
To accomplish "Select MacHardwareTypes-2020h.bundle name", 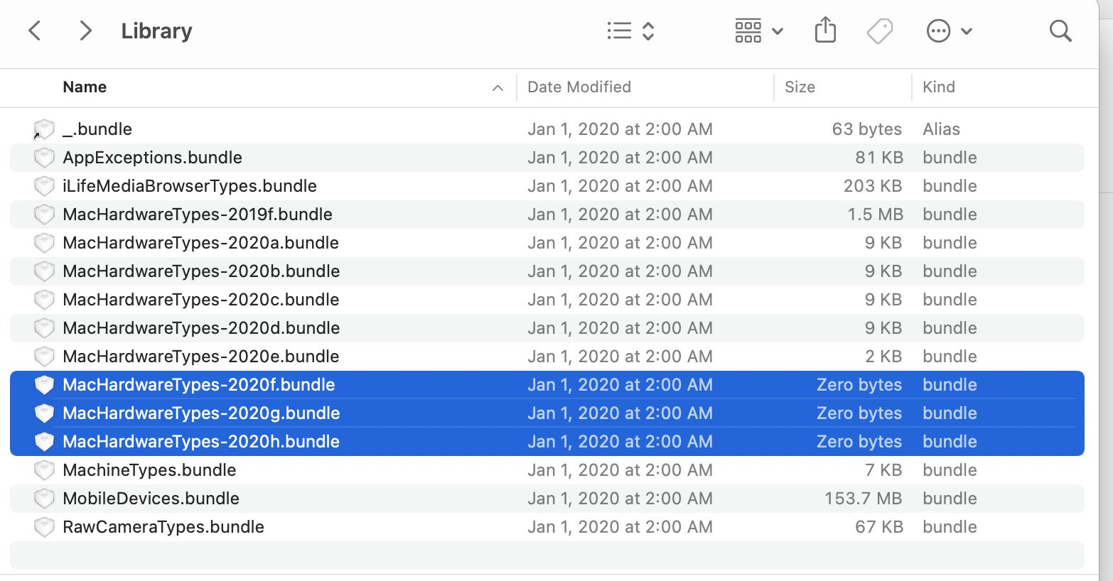I will (x=201, y=442).
